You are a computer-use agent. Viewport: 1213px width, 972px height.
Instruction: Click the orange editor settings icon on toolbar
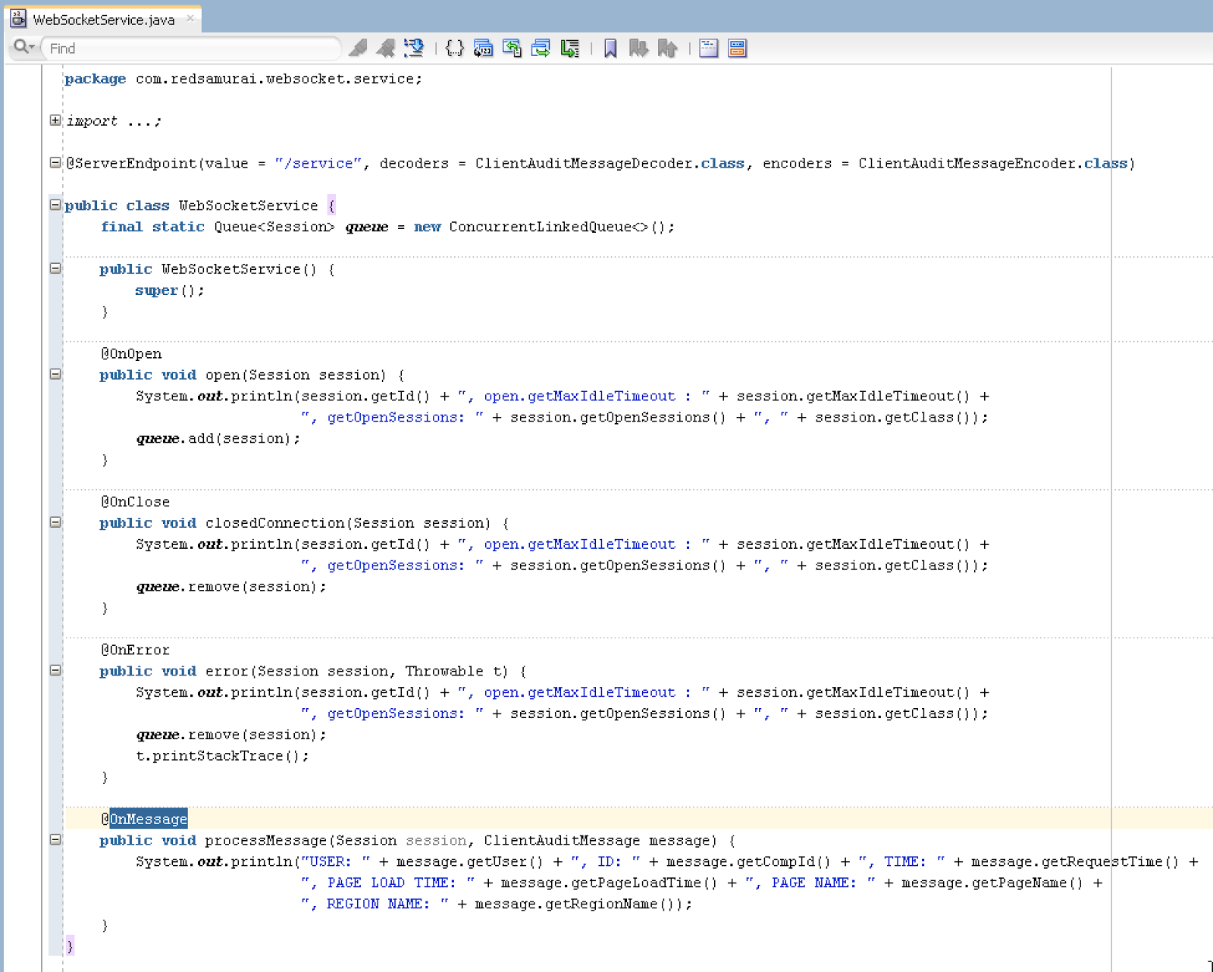tap(736, 48)
